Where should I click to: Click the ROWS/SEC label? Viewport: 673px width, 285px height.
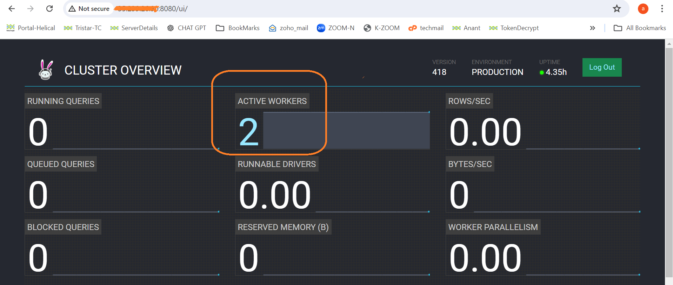[x=469, y=101]
